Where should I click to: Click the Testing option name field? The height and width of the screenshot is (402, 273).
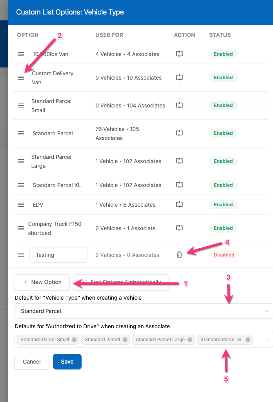click(58, 255)
